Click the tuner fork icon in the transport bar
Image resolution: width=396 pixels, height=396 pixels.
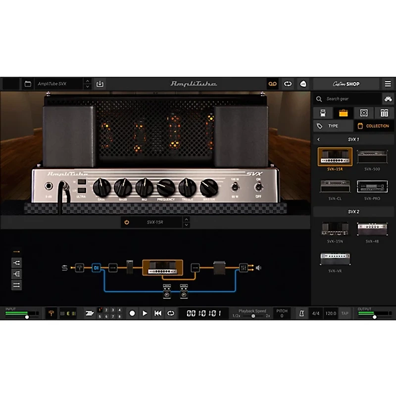click(x=51, y=312)
